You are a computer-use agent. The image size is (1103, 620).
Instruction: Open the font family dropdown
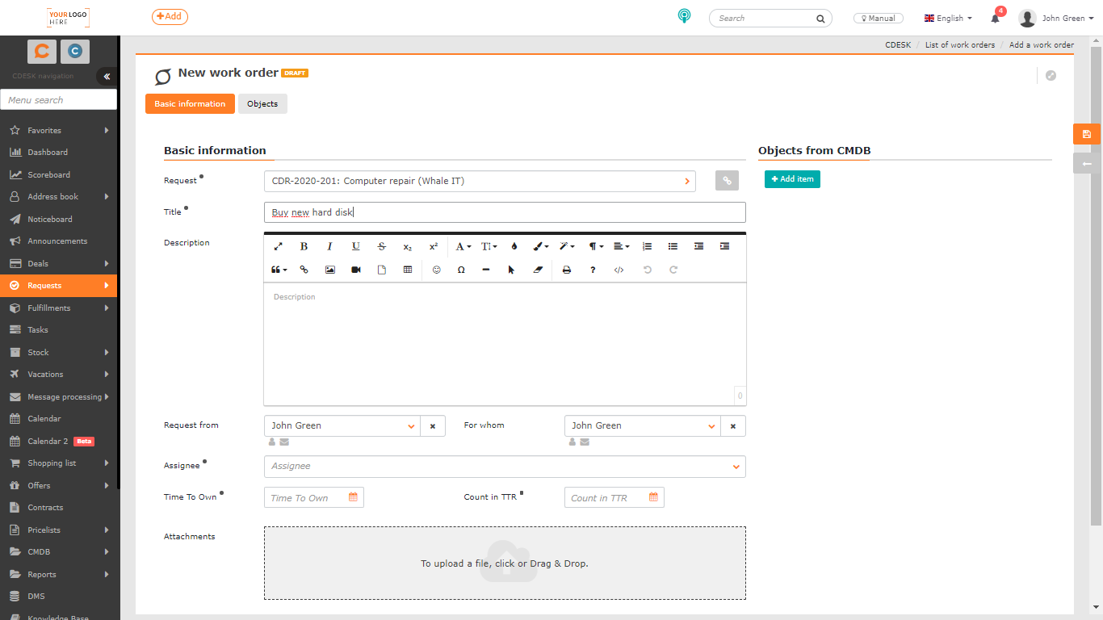click(463, 246)
